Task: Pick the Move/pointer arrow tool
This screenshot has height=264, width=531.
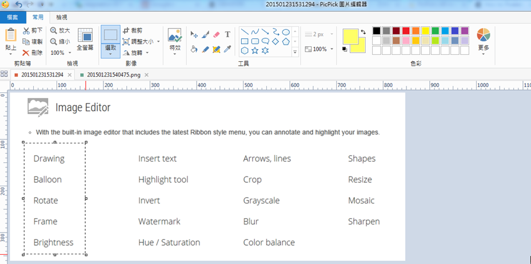Action: coord(194,34)
